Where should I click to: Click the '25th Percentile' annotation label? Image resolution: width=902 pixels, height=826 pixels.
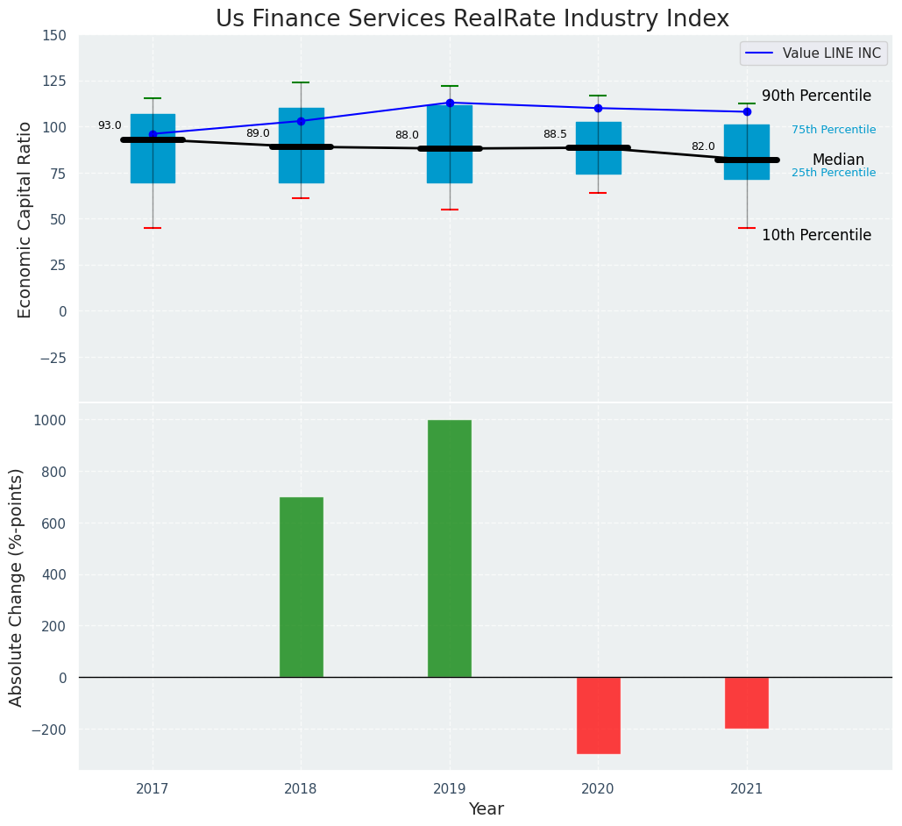click(834, 173)
